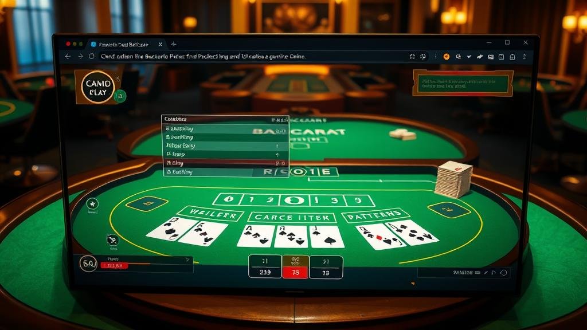587x330 pixels.
Task: Click the orange circular extension icon
Action: point(446,57)
